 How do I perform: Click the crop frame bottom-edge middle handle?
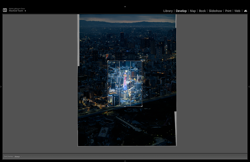(125, 106)
